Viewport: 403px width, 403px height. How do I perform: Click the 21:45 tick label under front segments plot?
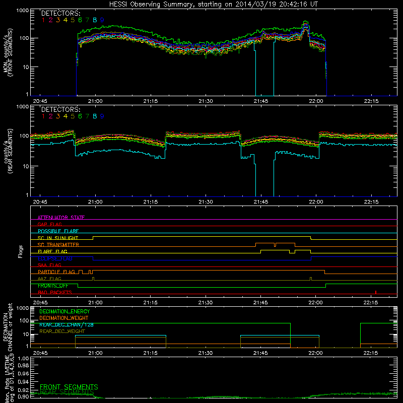(x=261, y=101)
